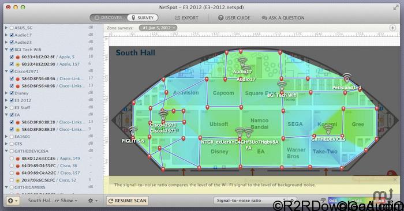Expand the EA1601 network row

[6, 137]
